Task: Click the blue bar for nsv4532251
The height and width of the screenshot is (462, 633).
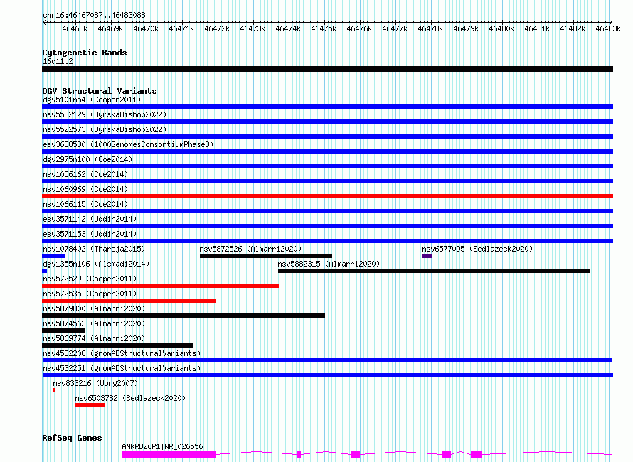Action: click(x=327, y=375)
